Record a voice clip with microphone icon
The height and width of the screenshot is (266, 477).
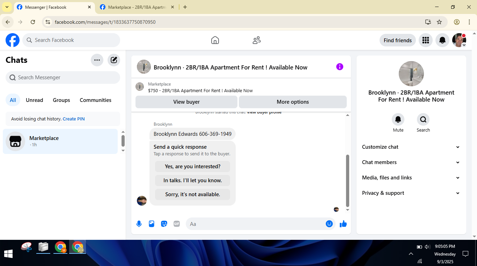coord(139,224)
